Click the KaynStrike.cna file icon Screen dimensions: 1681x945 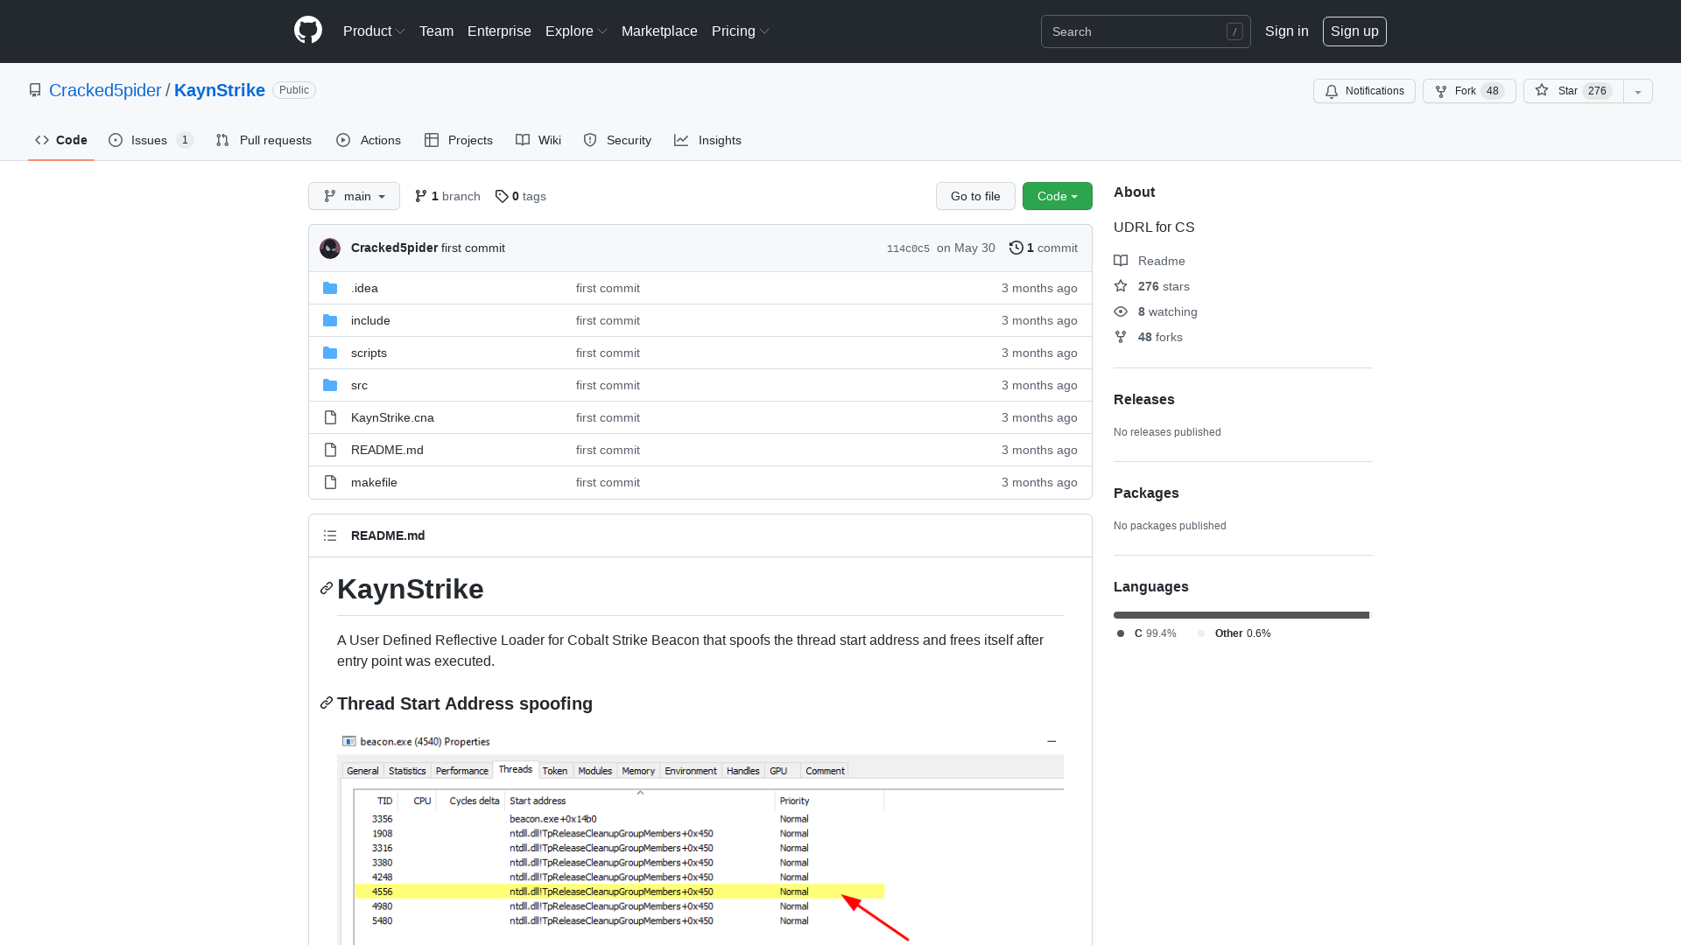[330, 417]
